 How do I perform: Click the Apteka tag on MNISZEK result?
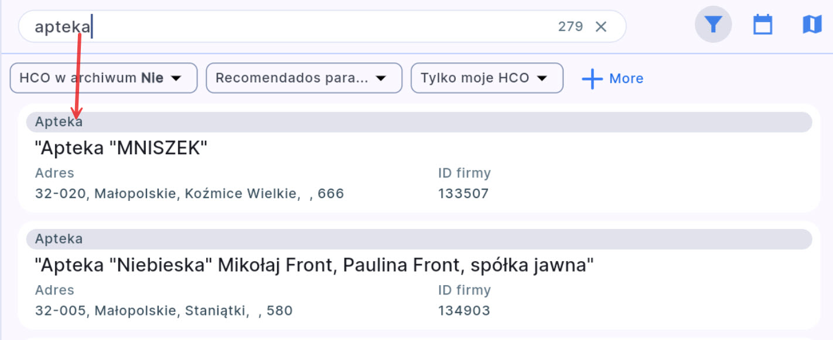pos(59,122)
